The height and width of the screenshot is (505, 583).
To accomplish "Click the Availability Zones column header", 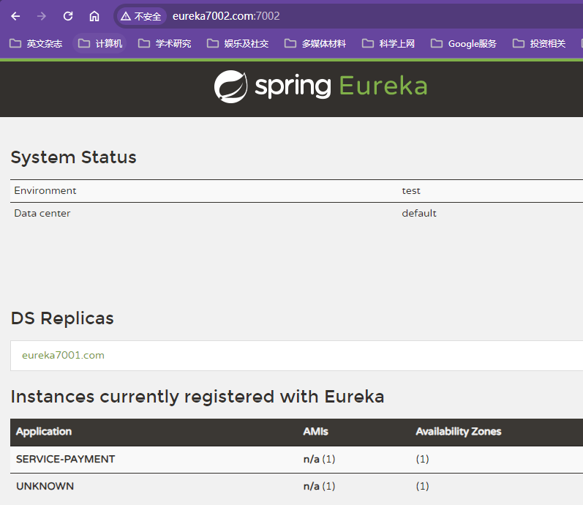I will (x=458, y=431).
